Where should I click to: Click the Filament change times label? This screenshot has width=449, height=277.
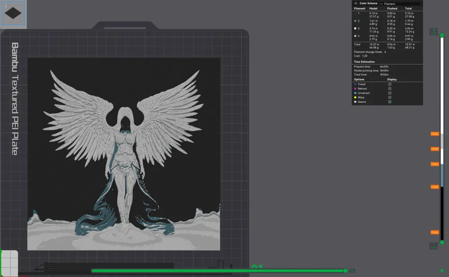tap(368, 52)
